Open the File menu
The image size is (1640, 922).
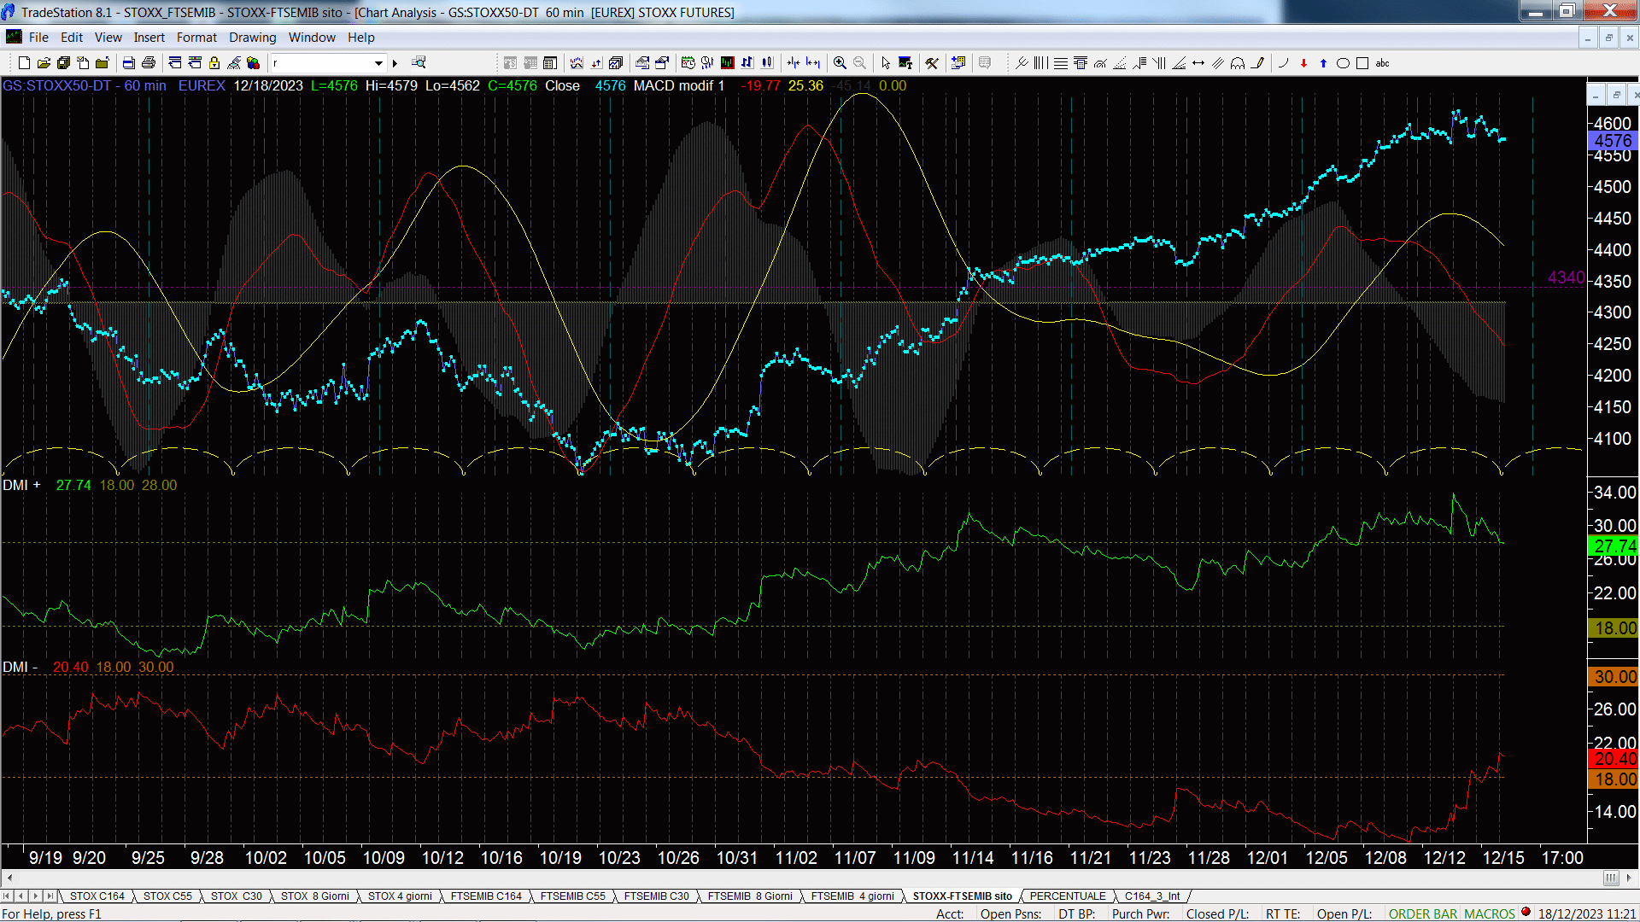click(x=38, y=38)
